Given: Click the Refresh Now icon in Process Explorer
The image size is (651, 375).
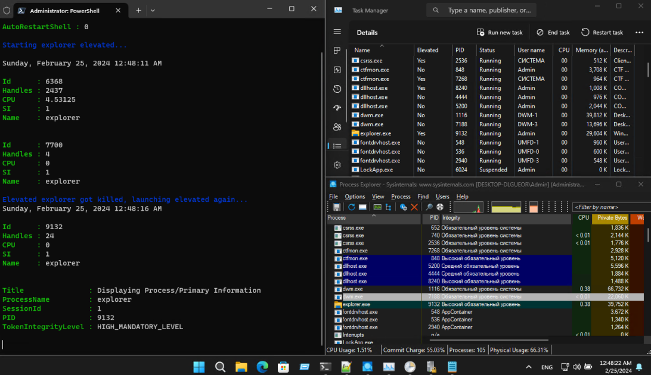Looking at the screenshot, I should point(351,207).
